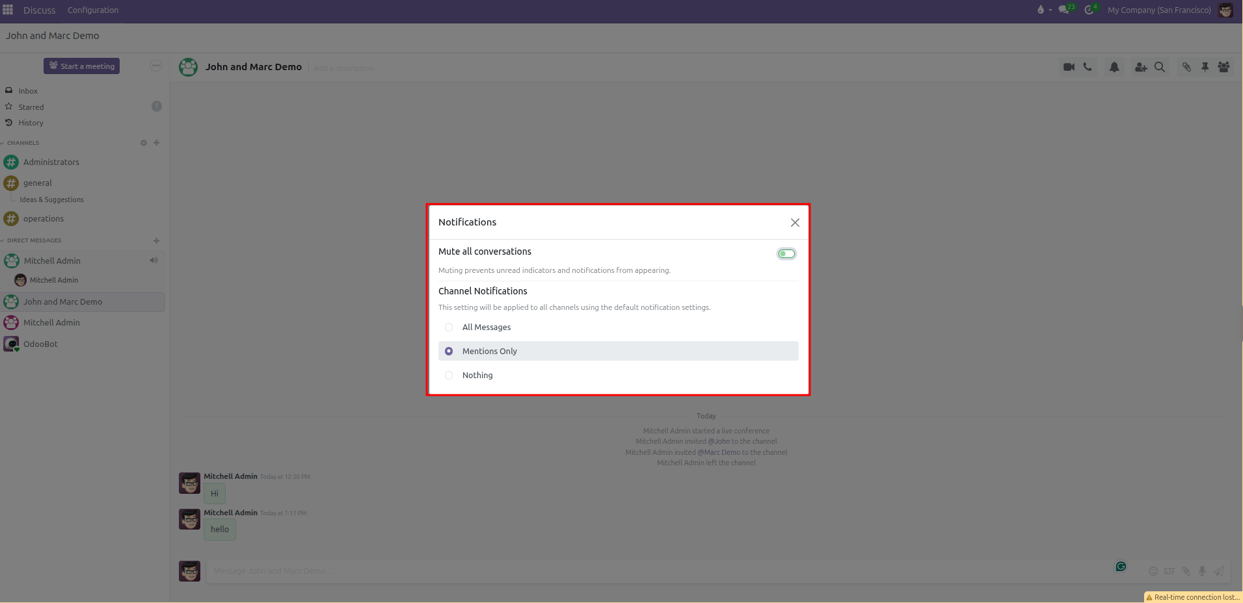Open GIF picker in composer

tap(1169, 571)
